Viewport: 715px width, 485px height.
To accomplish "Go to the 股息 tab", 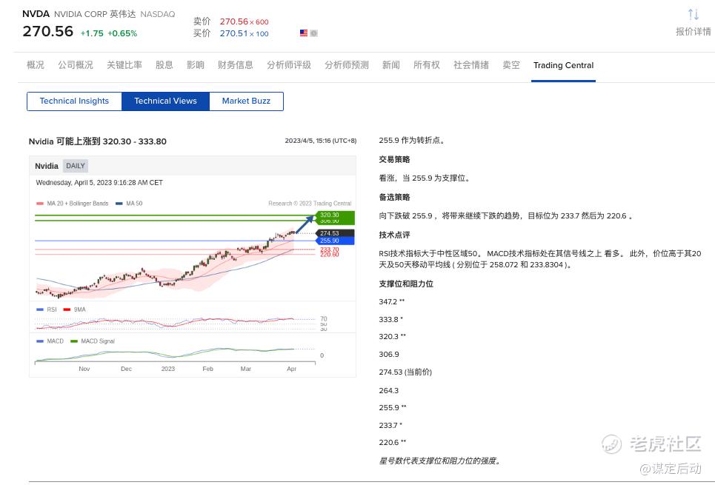I will click(x=164, y=65).
